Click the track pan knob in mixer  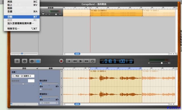point(43,13)
